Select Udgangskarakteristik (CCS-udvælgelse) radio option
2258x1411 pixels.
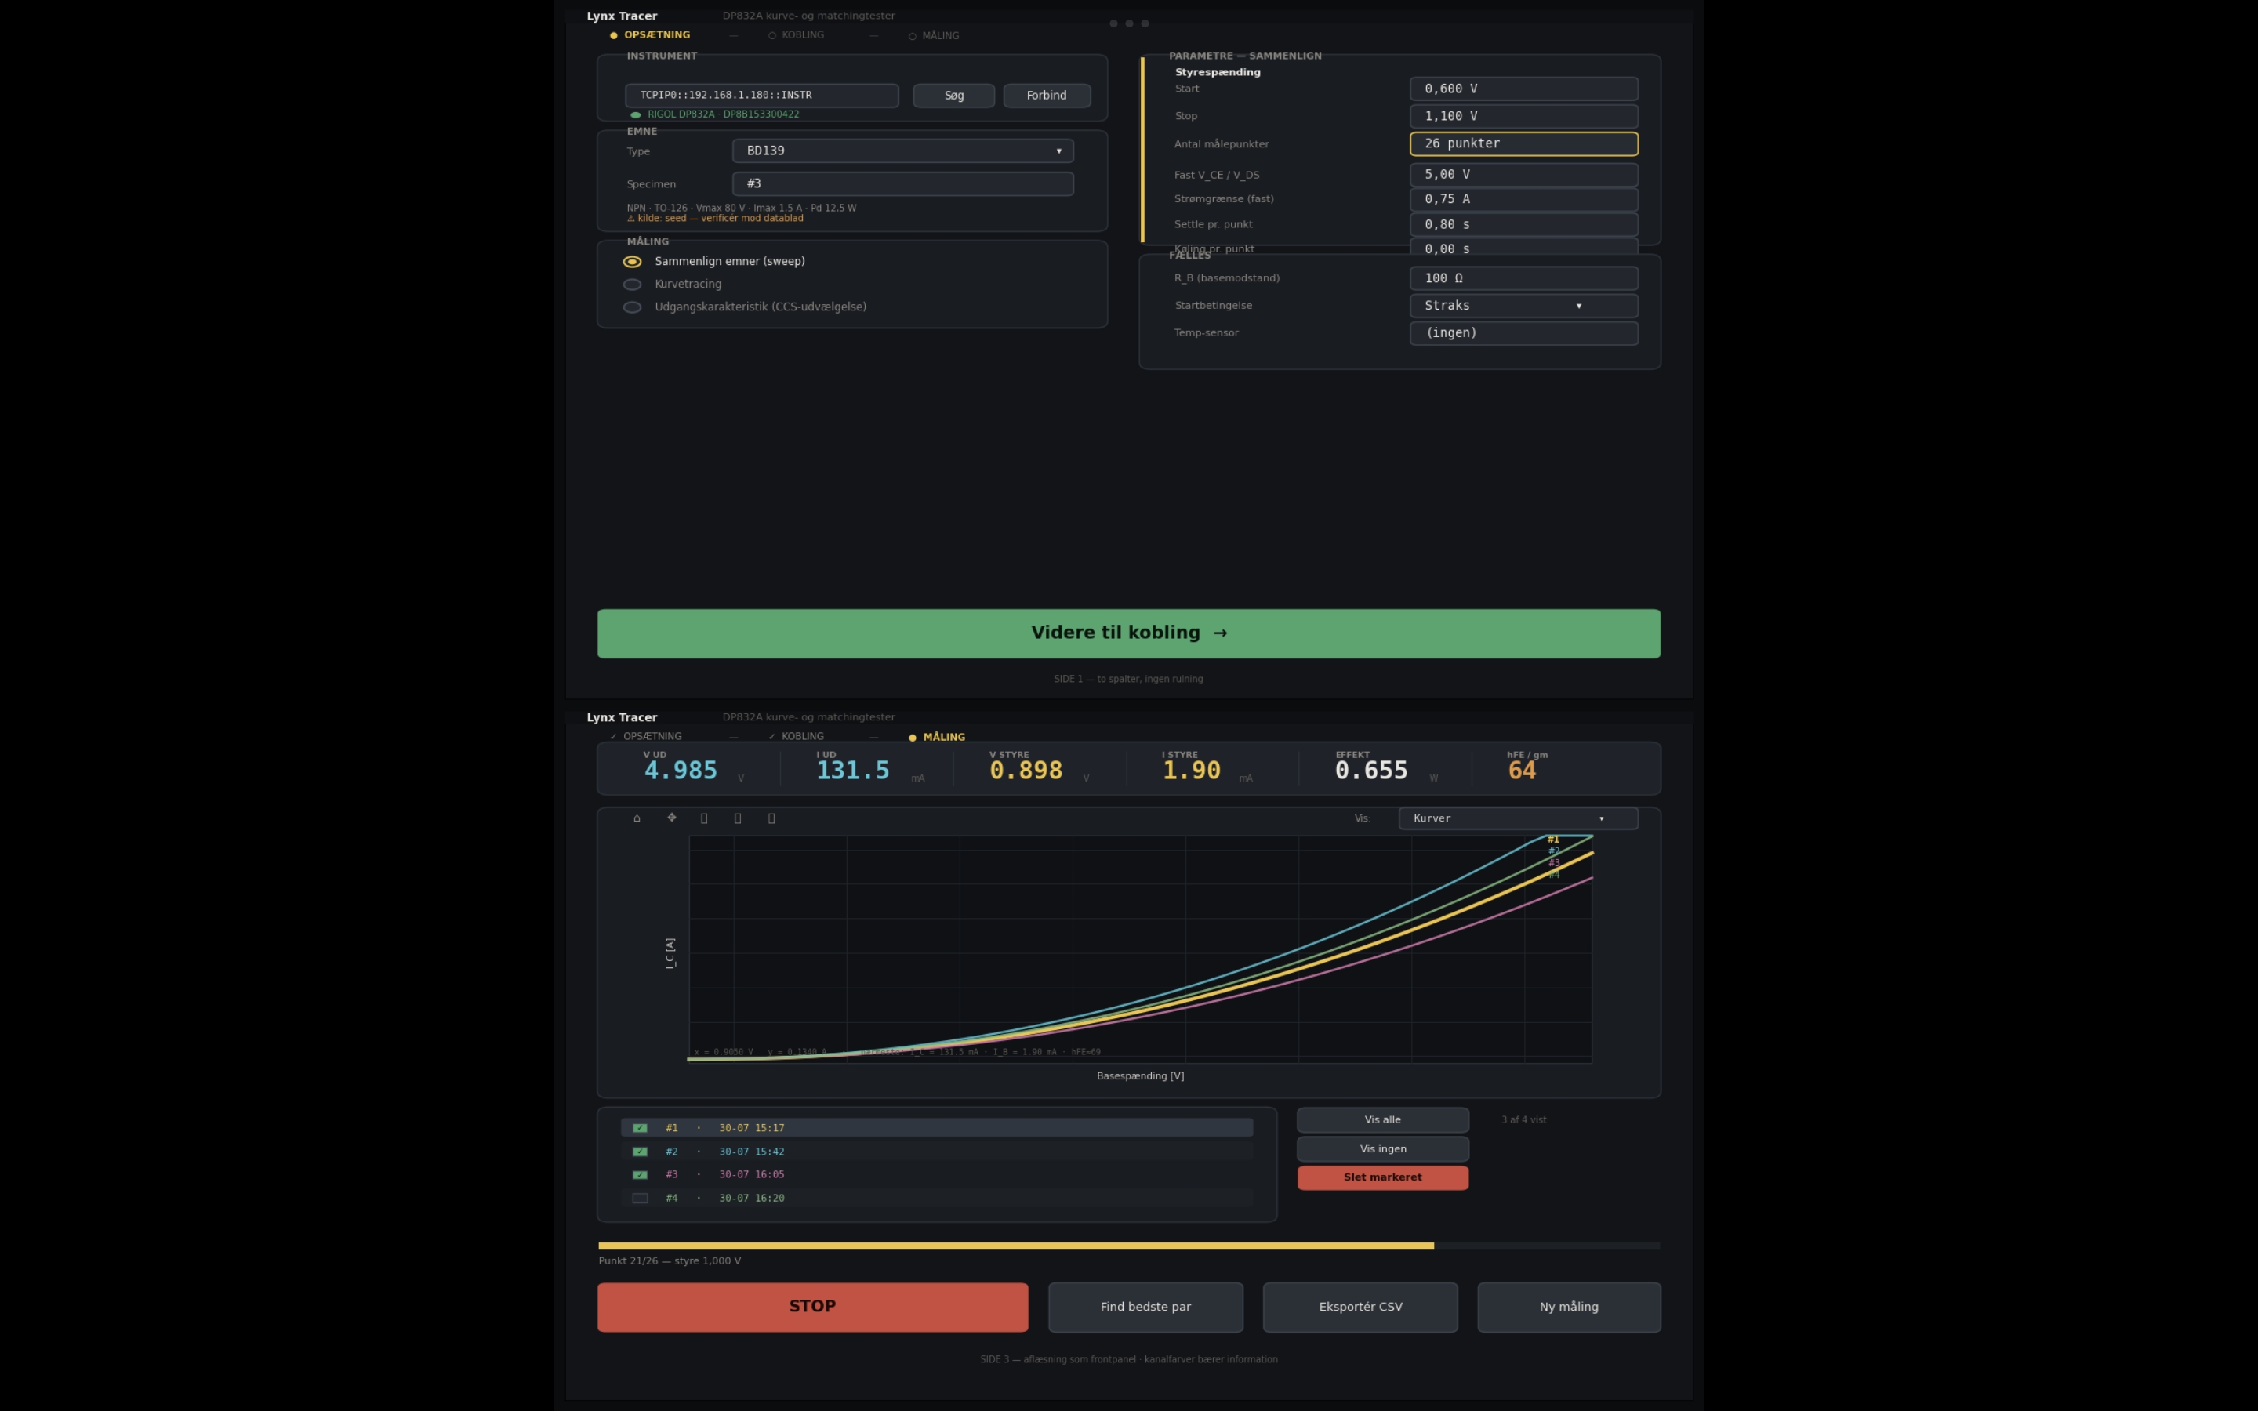tap(632, 307)
